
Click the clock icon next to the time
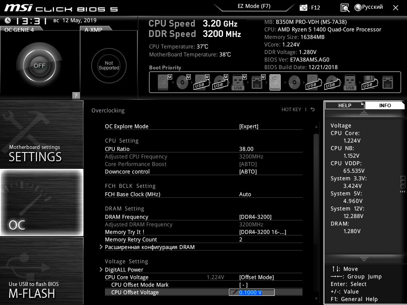click(8, 20)
